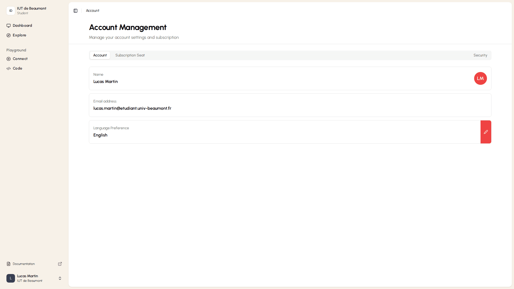Open Code under Playground
This screenshot has width=514, height=289.
click(34, 69)
